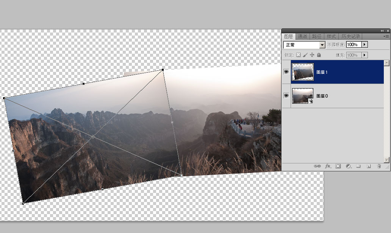Toggle the lock all padlock
391x233 pixels.
319,55
